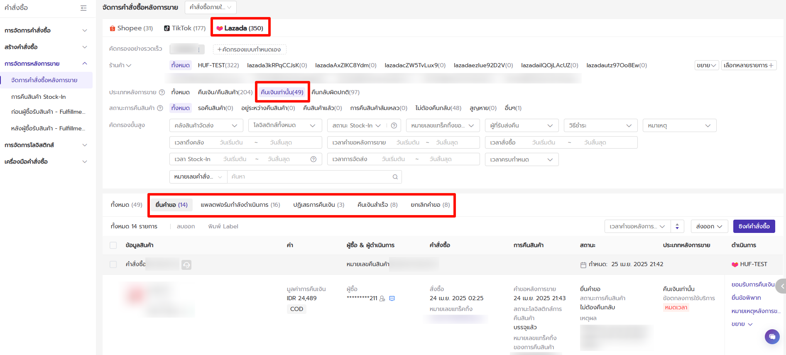Viewport: 786px width, 355px height.
Task: Click ยอมรับการคืนเงิน action link
Action: point(753,284)
